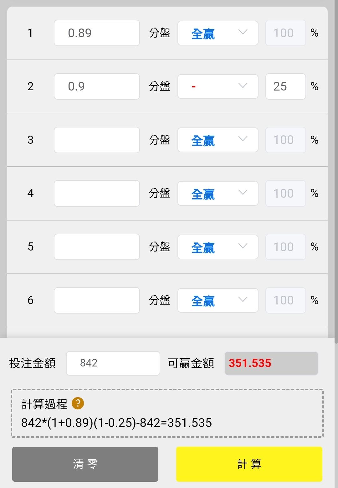This screenshot has height=488, width=338.
Task: Open the row 1 全贏 result dropdown
Action: (x=218, y=33)
